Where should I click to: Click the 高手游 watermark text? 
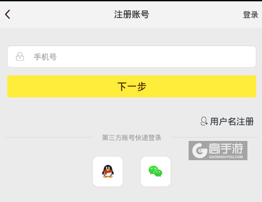coord(226,148)
